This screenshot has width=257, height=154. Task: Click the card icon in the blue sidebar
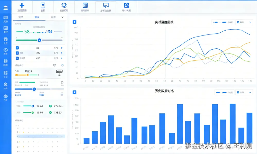(x=6, y=17)
